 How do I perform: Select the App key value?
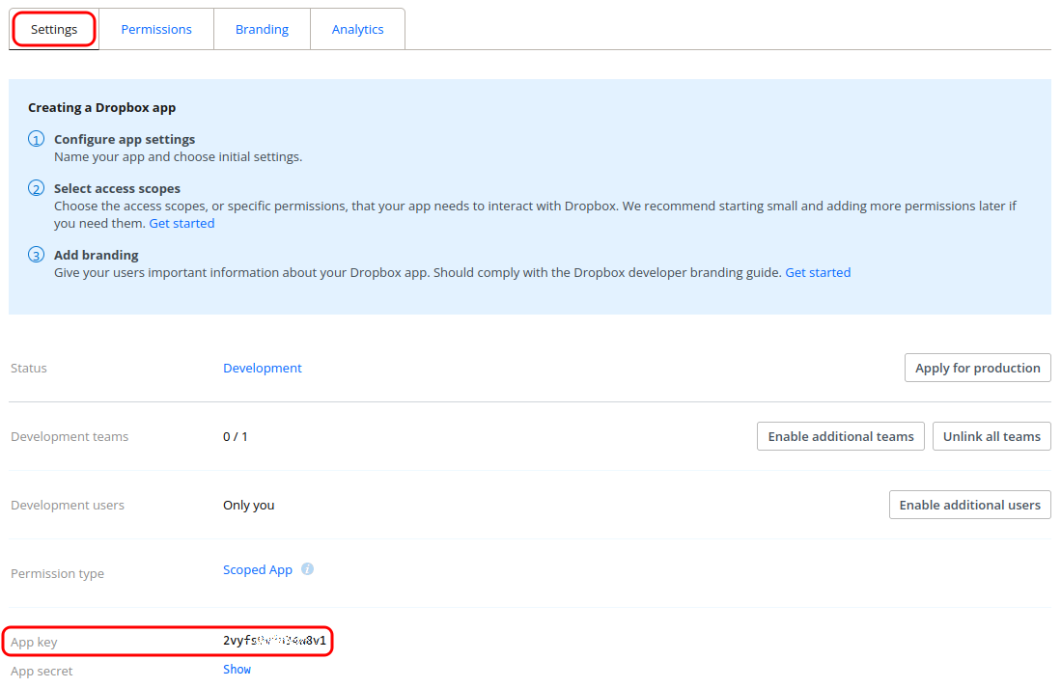(275, 641)
